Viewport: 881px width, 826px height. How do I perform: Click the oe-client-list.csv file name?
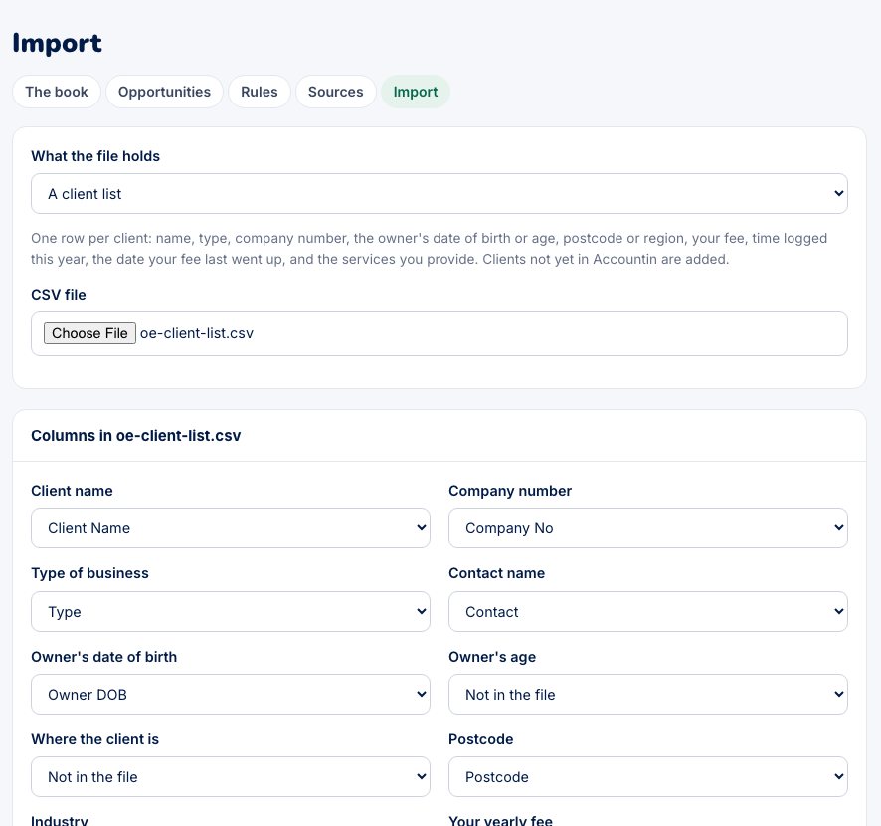pos(197,333)
